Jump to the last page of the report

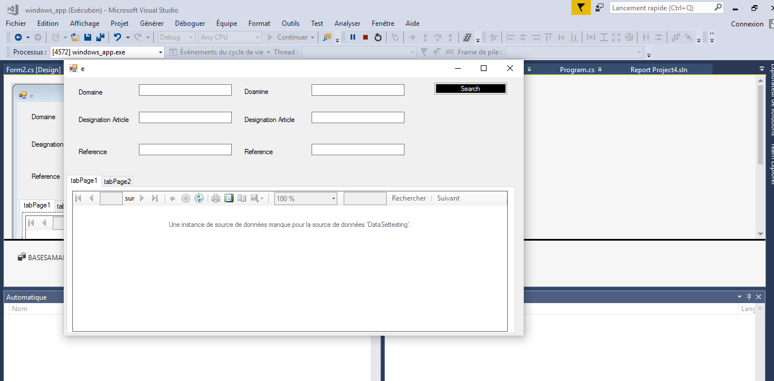coord(155,198)
